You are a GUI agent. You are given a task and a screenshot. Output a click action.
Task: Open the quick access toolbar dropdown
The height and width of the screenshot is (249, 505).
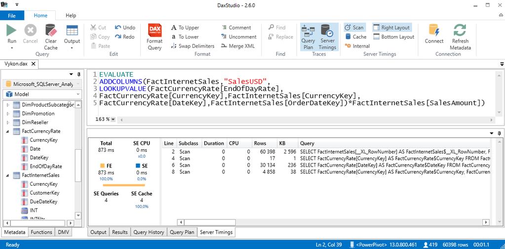coord(17,5)
